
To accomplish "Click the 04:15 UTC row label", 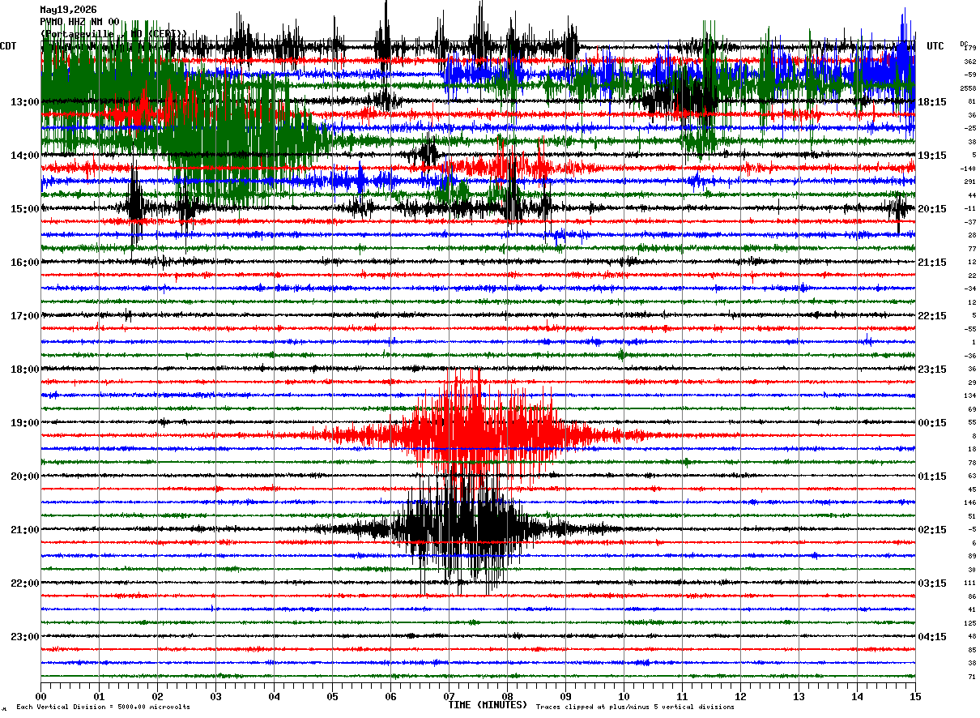I will pyautogui.click(x=932, y=637).
